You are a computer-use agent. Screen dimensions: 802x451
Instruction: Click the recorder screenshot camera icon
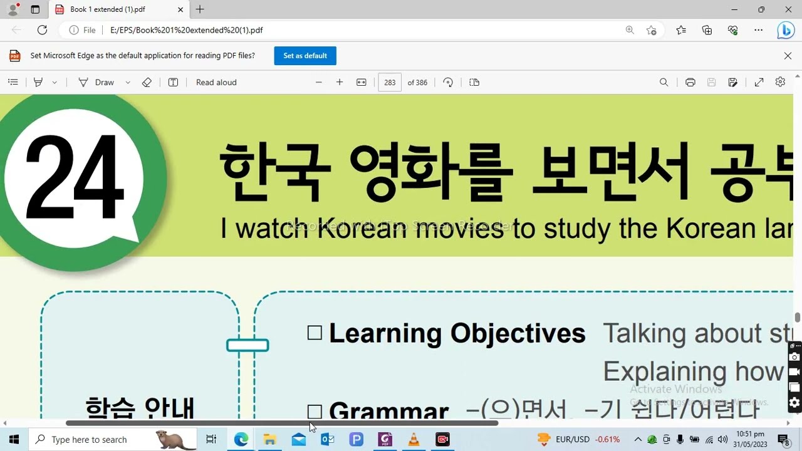(794, 357)
